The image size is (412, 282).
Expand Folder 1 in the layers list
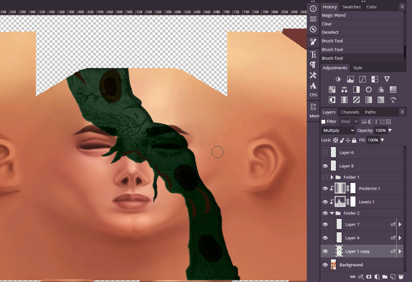pyautogui.click(x=332, y=177)
